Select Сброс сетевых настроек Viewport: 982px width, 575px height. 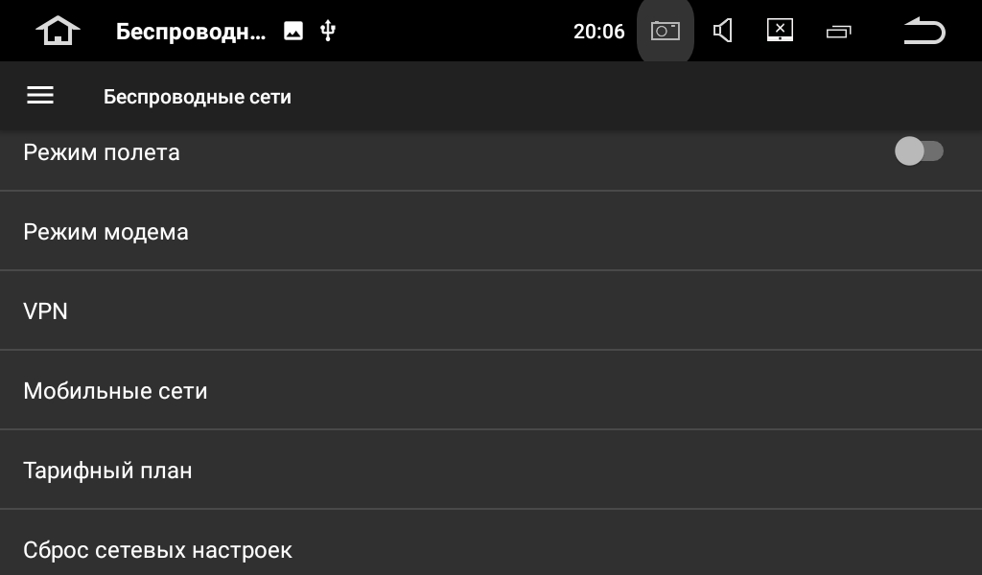(491, 542)
